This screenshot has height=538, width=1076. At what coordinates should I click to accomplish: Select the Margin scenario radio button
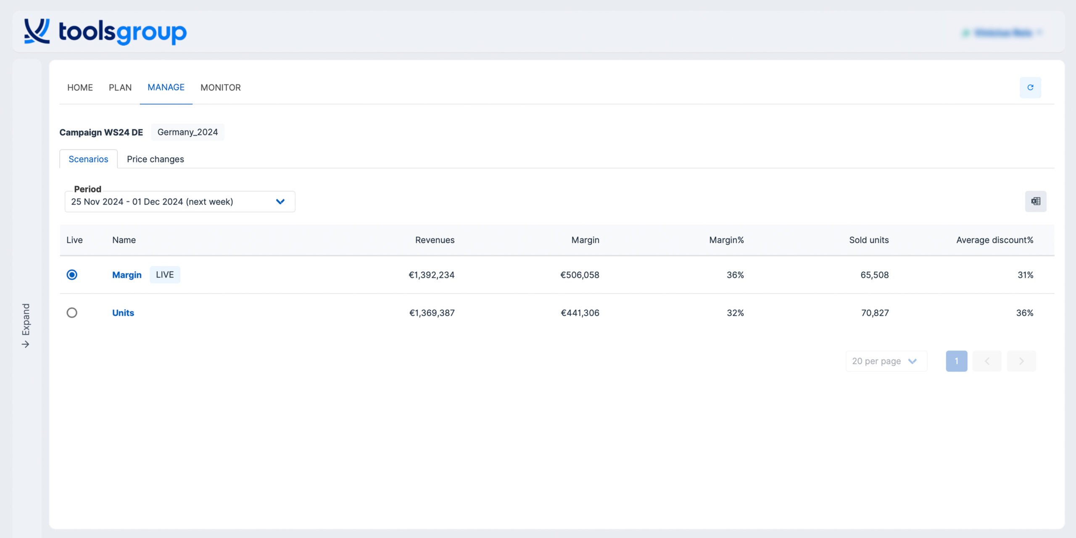[72, 275]
